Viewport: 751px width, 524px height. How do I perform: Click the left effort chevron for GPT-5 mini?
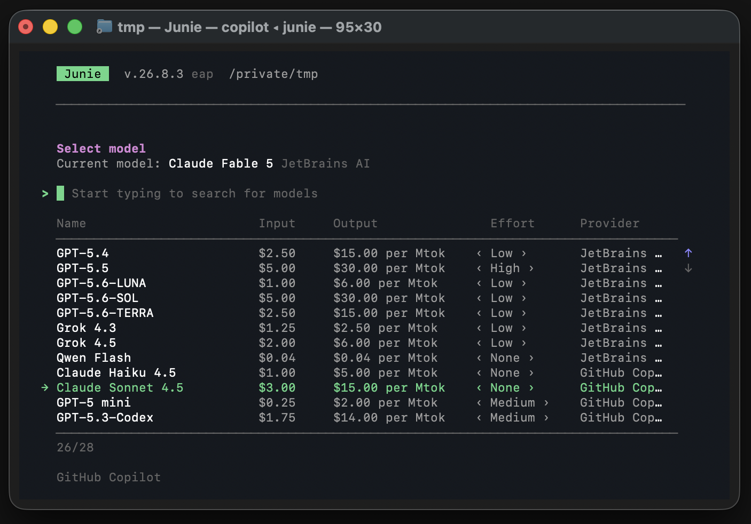click(479, 403)
